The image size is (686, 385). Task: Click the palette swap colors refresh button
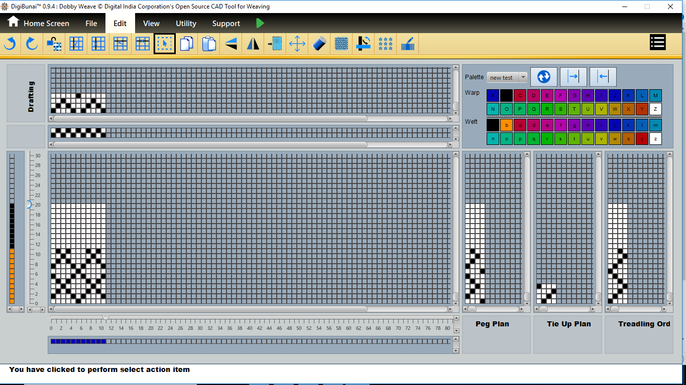(544, 77)
